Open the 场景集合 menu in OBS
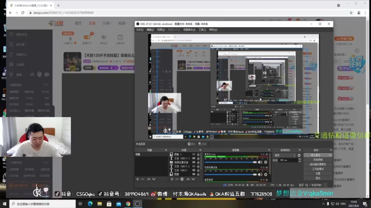Viewport: 371px width, 208px height. 189,30
